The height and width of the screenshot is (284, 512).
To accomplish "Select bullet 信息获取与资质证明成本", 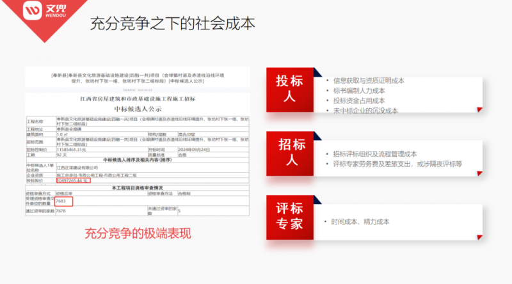I will 369,81.
